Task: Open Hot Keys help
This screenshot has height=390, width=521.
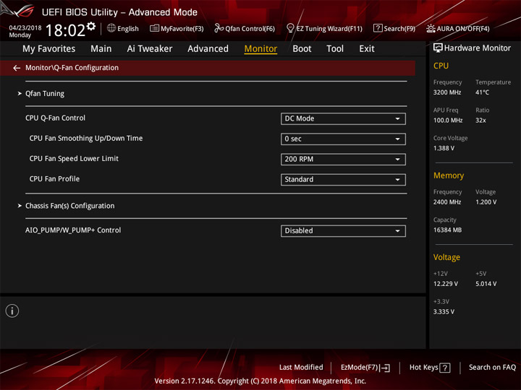Action: tap(430, 368)
